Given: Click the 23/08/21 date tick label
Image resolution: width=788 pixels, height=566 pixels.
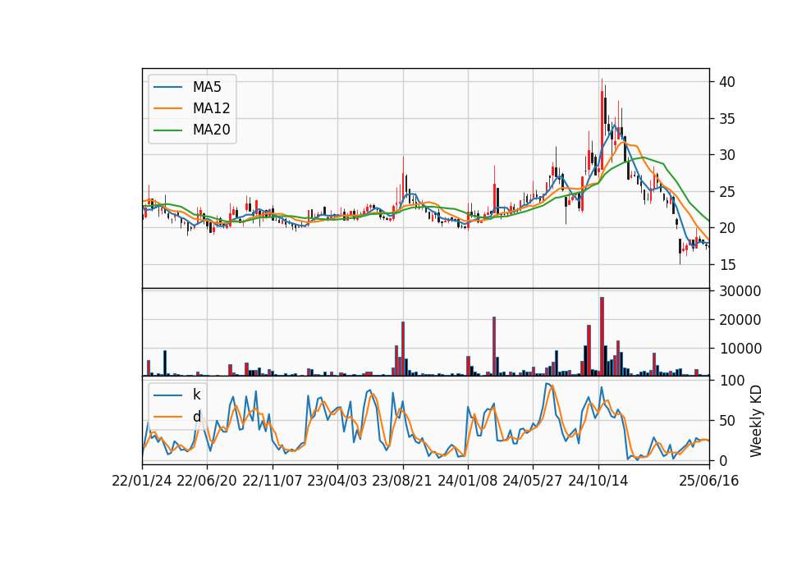Looking at the screenshot, I should click(x=402, y=481).
